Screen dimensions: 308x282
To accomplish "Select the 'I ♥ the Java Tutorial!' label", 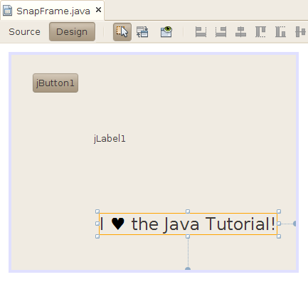I will [x=188, y=224].
